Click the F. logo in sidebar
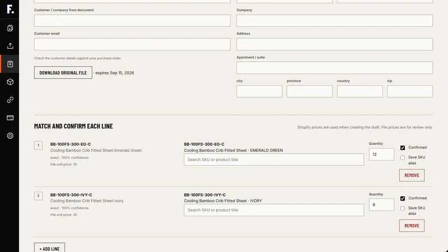The width and height of the screenshot is (448, 252). (x=10, y=9)
